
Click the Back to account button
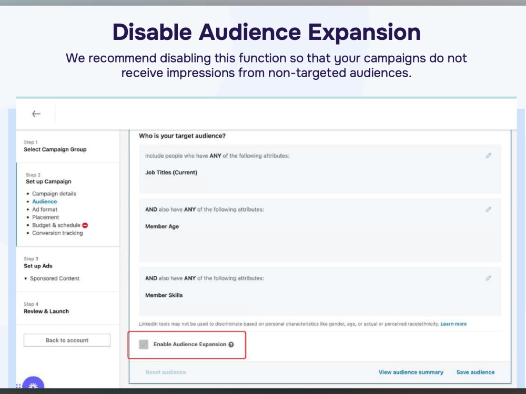point(67,340)
